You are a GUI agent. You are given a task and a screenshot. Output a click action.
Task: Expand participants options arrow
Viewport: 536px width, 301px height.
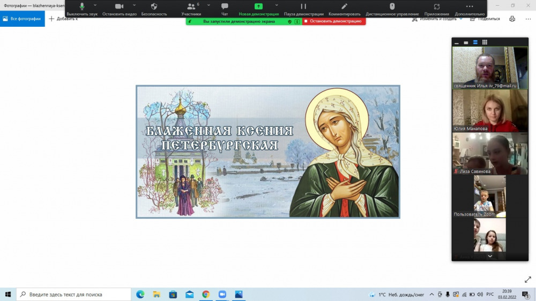pos(209,5)
